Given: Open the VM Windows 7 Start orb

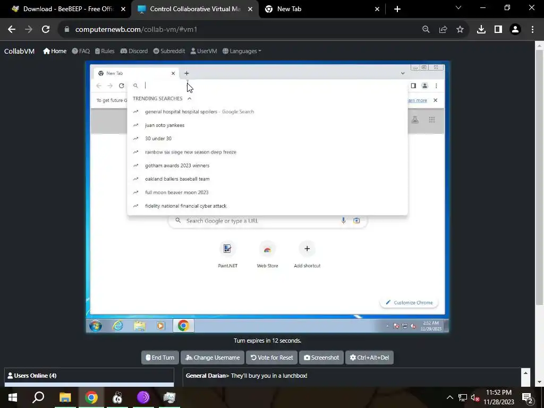Looking at the screenshot, I should [96, 326].
